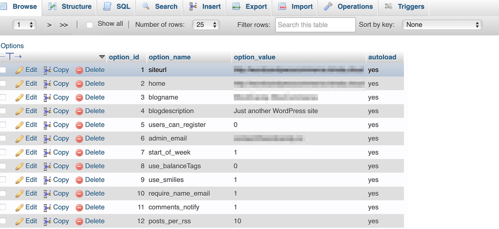
Task: Select the start_of_week row checkbox
Action: pyautogui.click(x=3, y=152)
